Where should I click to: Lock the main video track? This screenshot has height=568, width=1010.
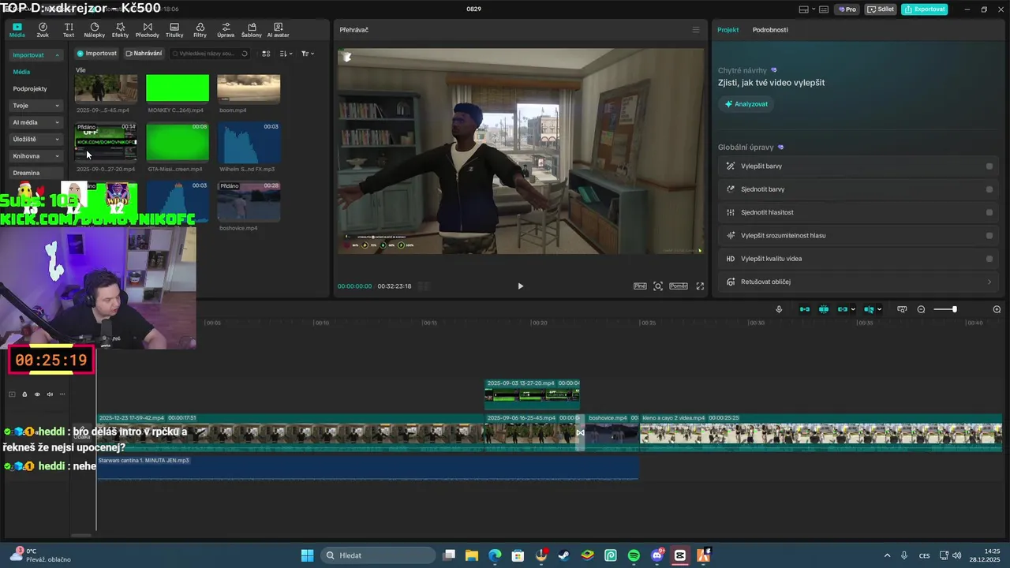[24, 394]
